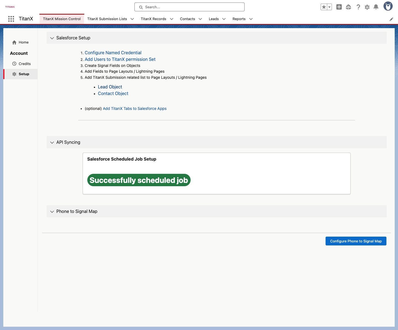This screenshot has height=330, width=398.
Task: Click the Setup gear icon in the sidebar
Action: pos(14,74)
